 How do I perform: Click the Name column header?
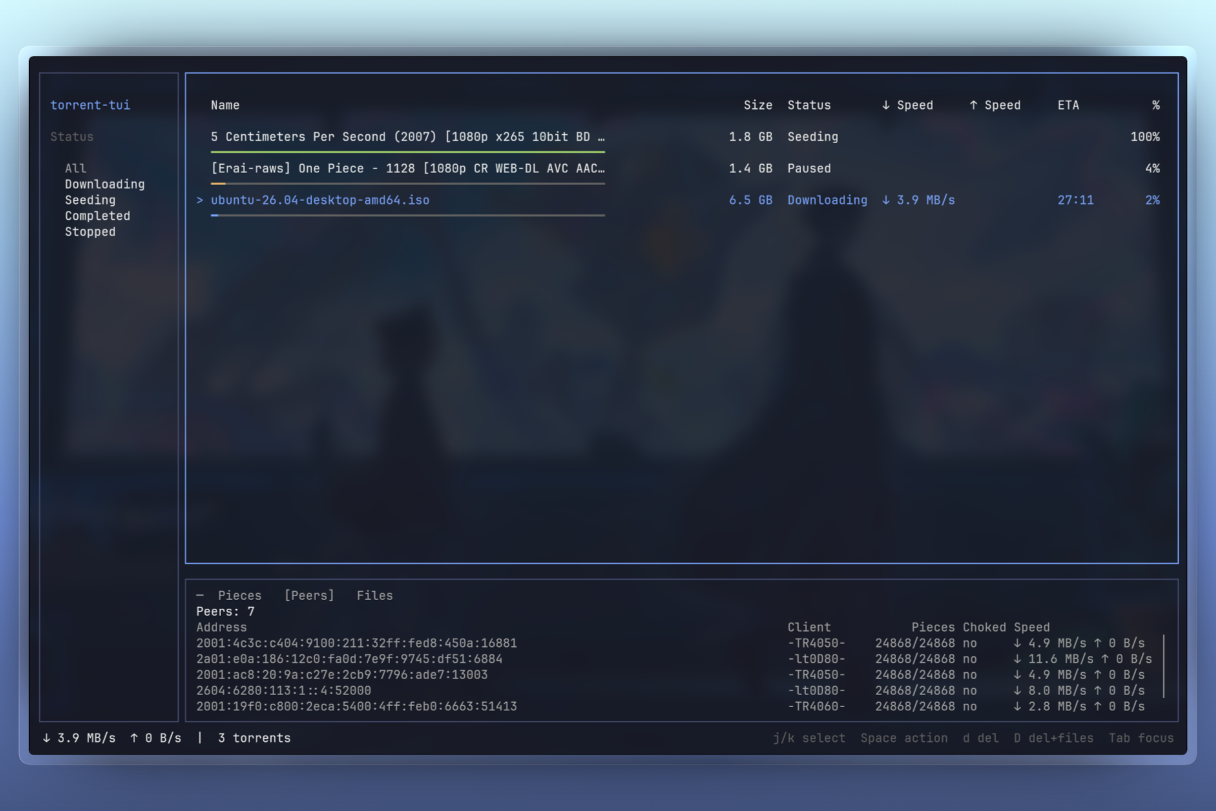225,105
